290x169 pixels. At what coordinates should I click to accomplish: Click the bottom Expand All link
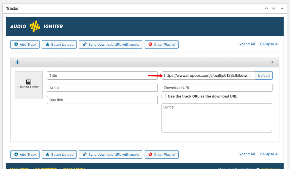coord(246,154)
